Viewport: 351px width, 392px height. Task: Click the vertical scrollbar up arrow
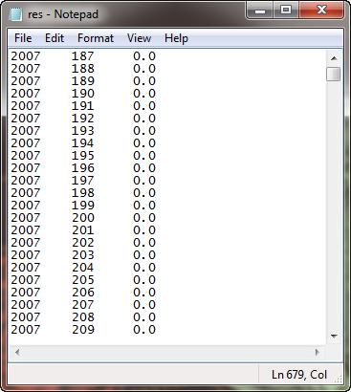334,58
